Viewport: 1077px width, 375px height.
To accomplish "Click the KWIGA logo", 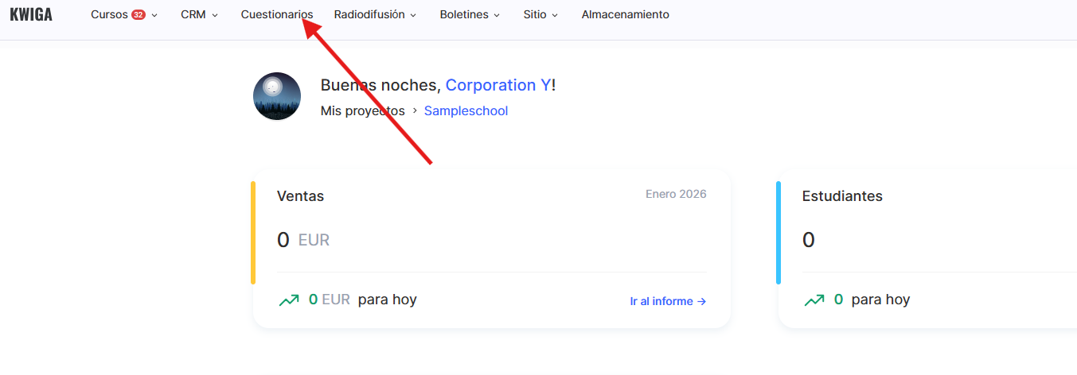I will [x=31, y=14].
